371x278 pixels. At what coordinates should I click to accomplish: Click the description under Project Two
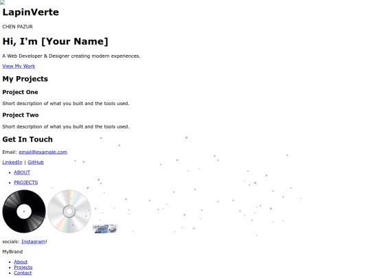pyautogui.click(x=66, y=127)
